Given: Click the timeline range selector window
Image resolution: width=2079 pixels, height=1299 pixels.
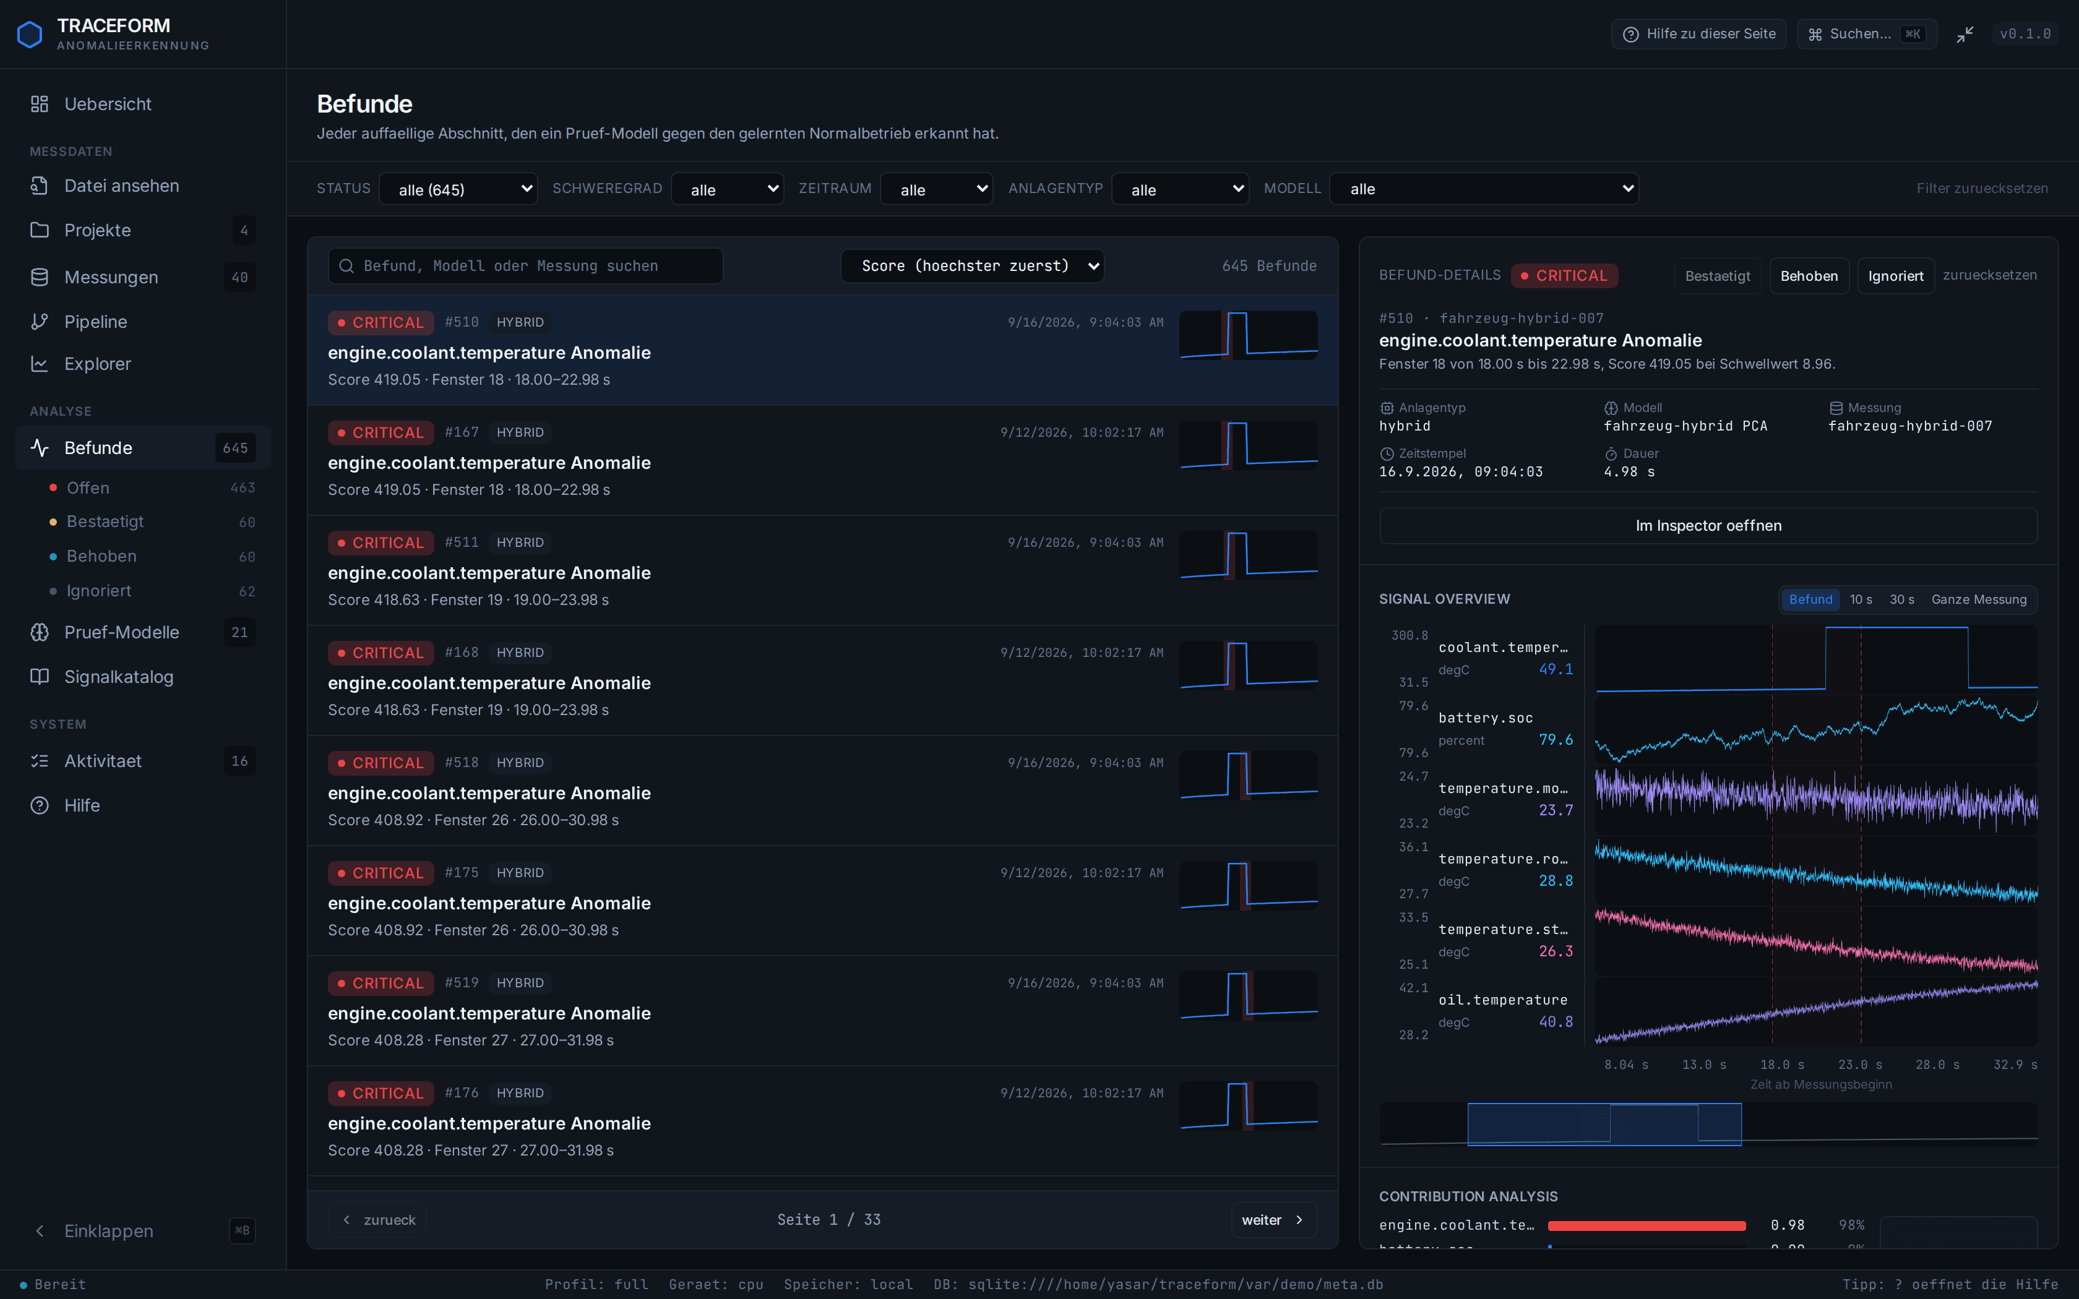Looking at the screenshot, I should coord(1604,1125).
